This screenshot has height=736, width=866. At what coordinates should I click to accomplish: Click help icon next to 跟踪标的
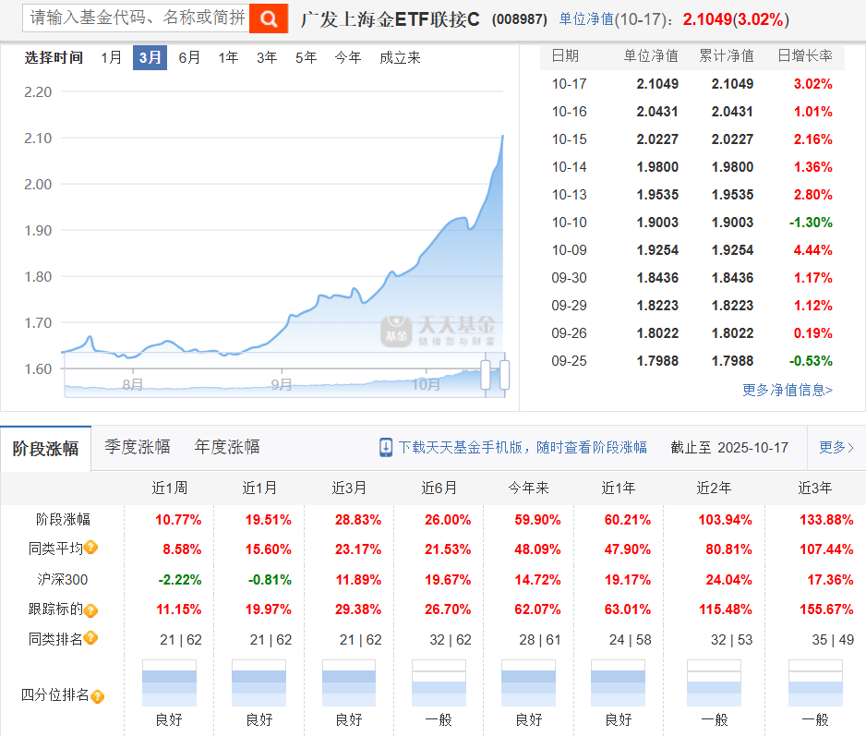coord(91,610)
